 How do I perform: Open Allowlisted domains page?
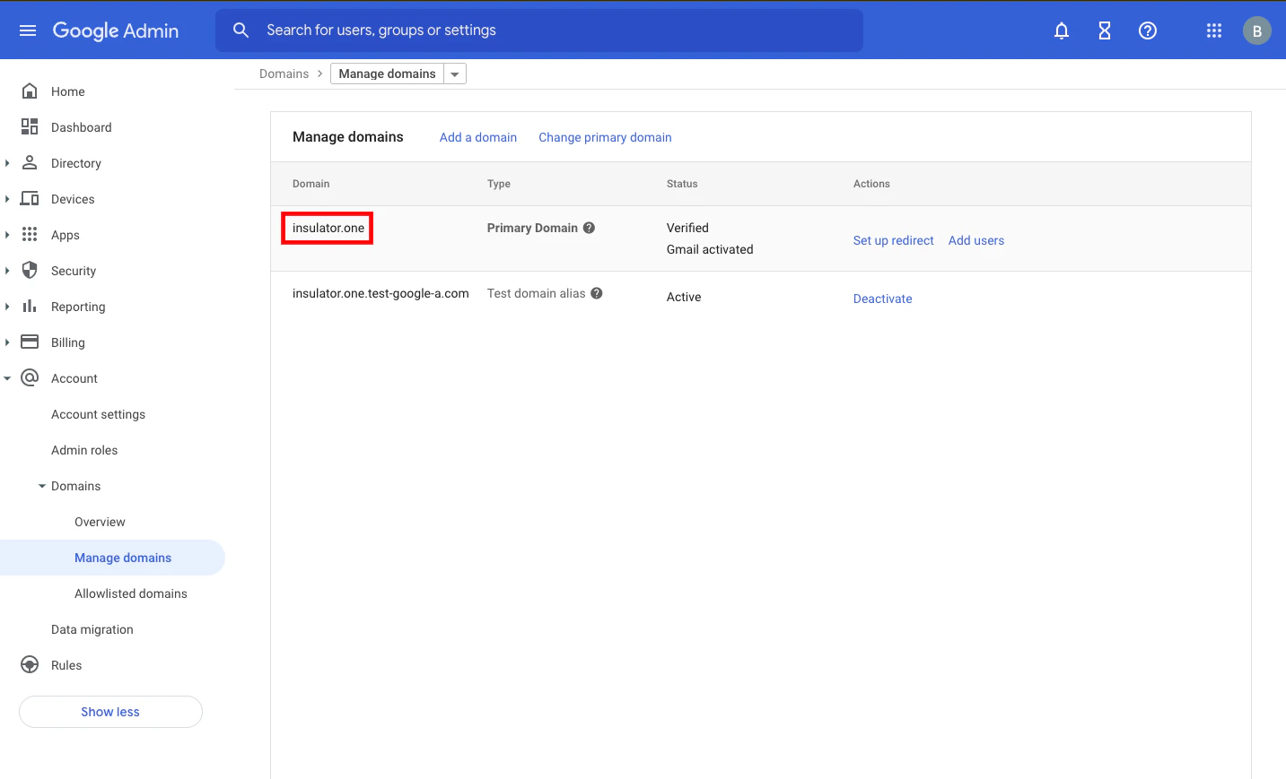pyautogui.click(x=130, y=593)
